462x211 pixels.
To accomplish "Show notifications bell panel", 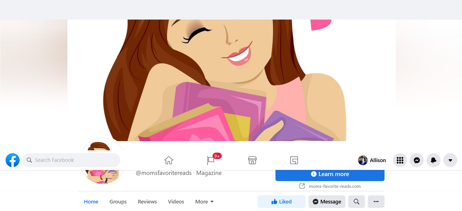I will click(433, 160).
